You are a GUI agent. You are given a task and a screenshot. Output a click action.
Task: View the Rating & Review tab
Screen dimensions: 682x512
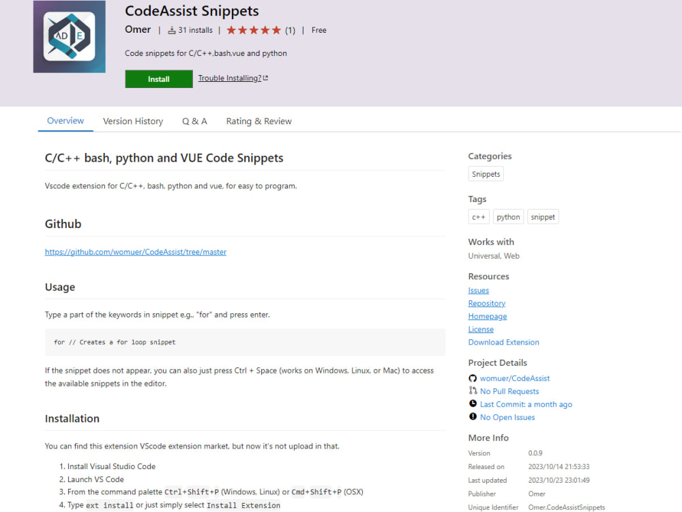pyautogui.click(x=258, y=121)
